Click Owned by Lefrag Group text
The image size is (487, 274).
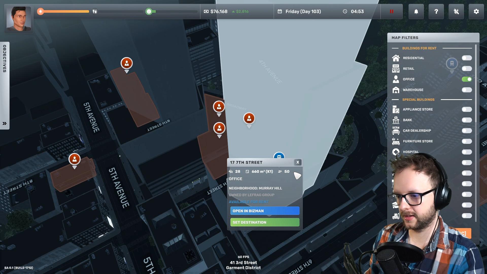(252, 195)
